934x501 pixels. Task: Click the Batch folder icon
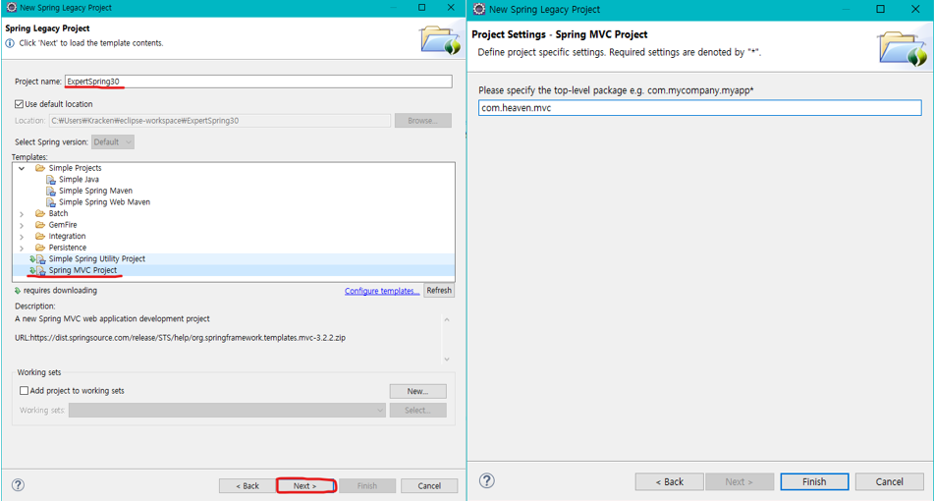tap(40, 213)
